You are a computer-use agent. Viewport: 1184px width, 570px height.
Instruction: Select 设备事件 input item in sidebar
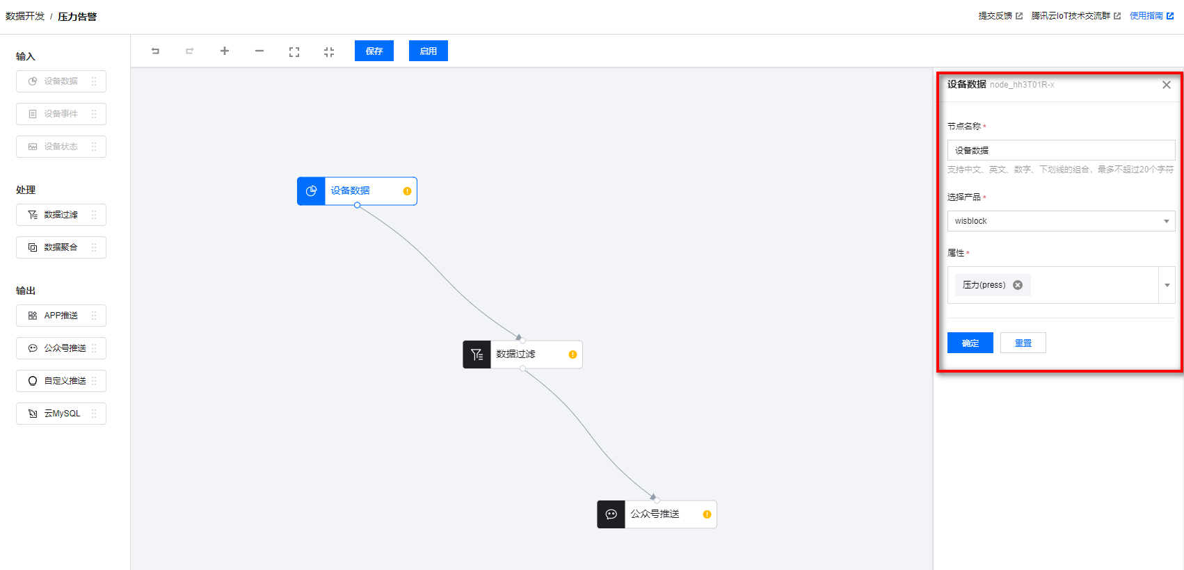61,114
